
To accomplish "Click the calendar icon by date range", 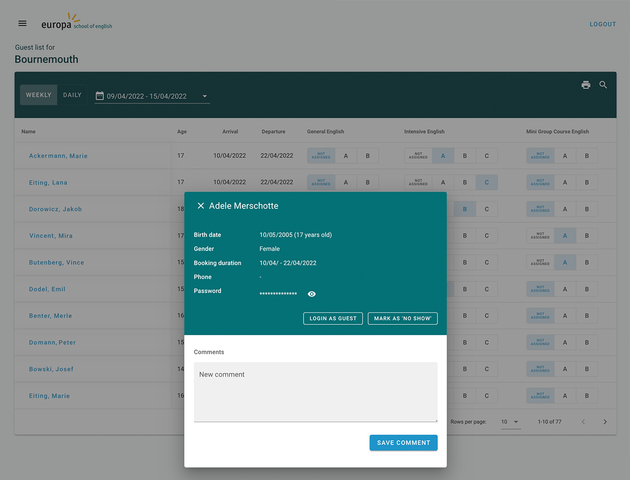I will point(100,96).
